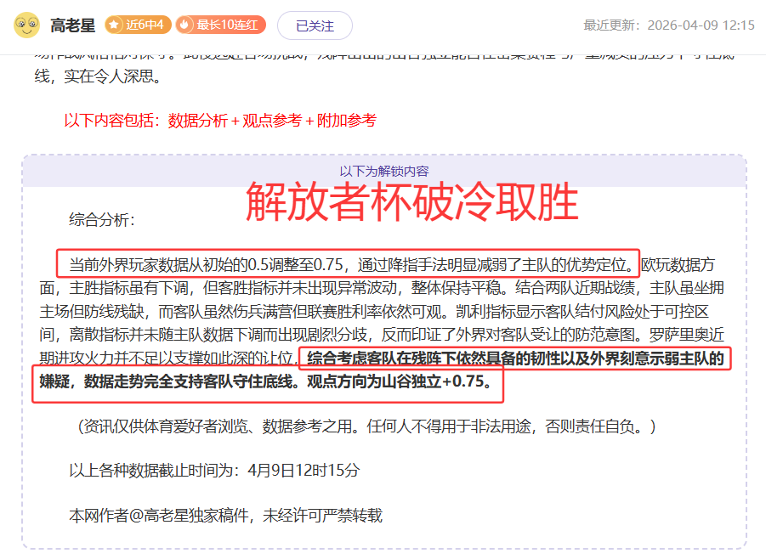The width and height of the screenshot is (766, 559).
Task: Click the 解放者杯破冷取胜 headline text
Action: [x=411, y=202]
